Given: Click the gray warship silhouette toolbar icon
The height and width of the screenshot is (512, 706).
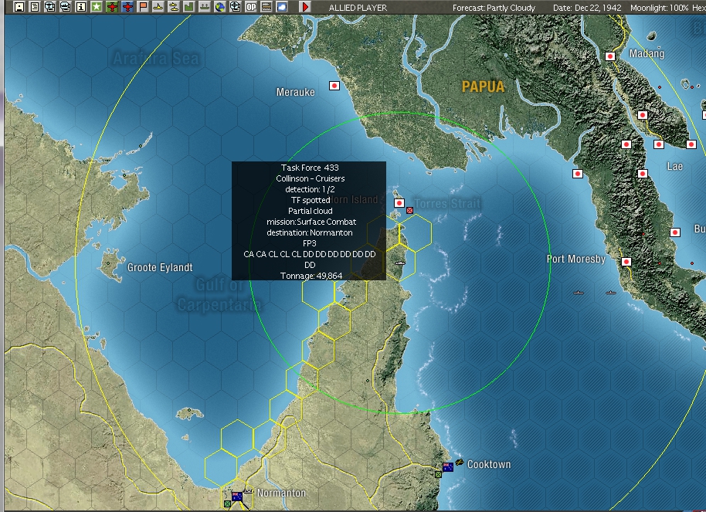Looking at the screenshot, I should (x=205, y=7).
